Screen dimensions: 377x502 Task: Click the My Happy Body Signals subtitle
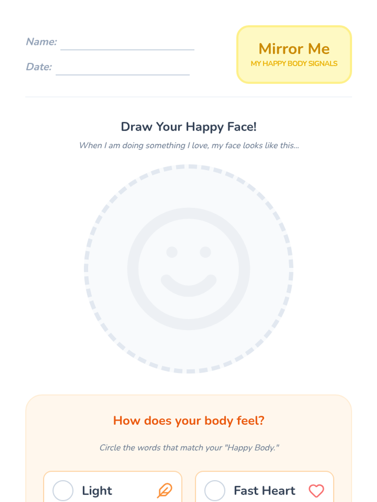click(294, 64)
